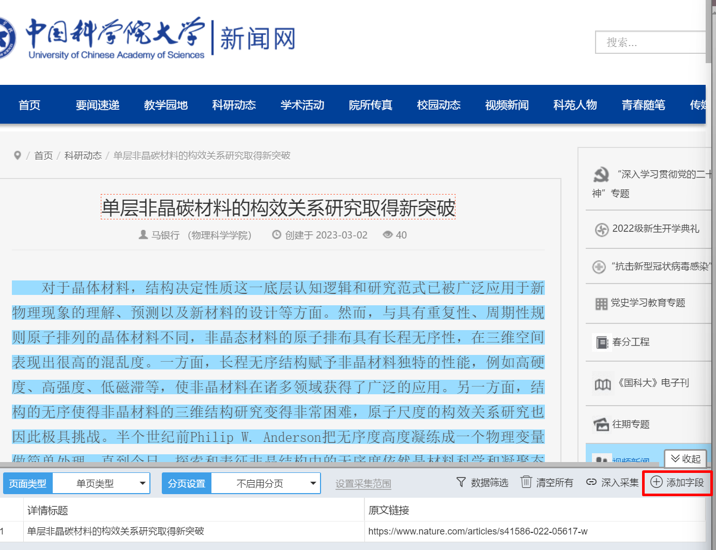Screen dimensions: 716x550
Task: Click the 分页设置 blue label
Action: point(187,483)
